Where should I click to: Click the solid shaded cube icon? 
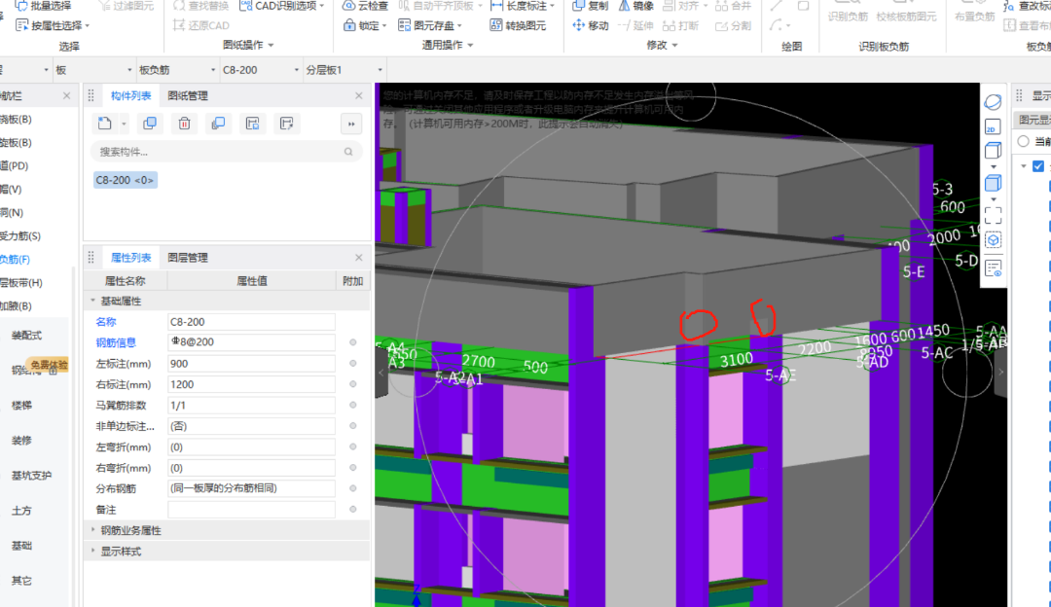pos(993,183)
